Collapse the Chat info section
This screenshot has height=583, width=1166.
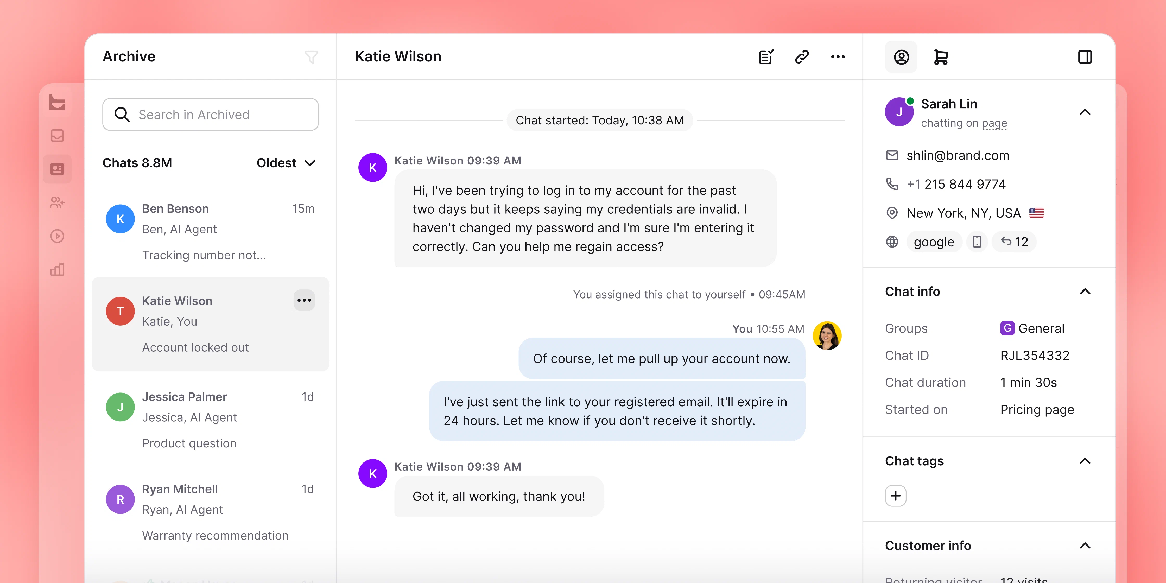tap(1085, 291)
